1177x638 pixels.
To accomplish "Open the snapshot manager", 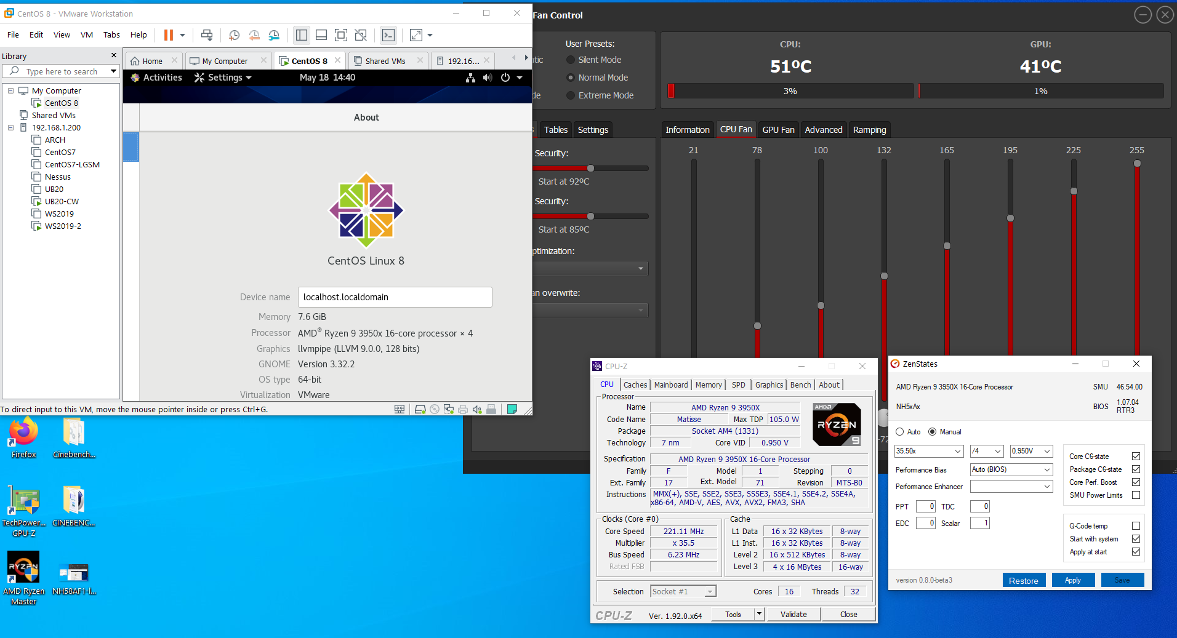I will click(x=275, y=35).
